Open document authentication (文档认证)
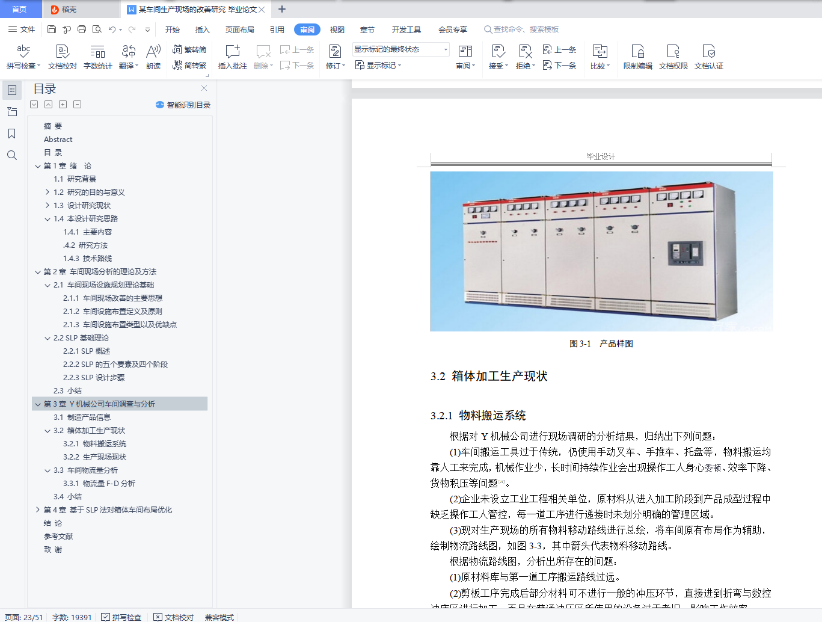 click(x=709, y=57)
